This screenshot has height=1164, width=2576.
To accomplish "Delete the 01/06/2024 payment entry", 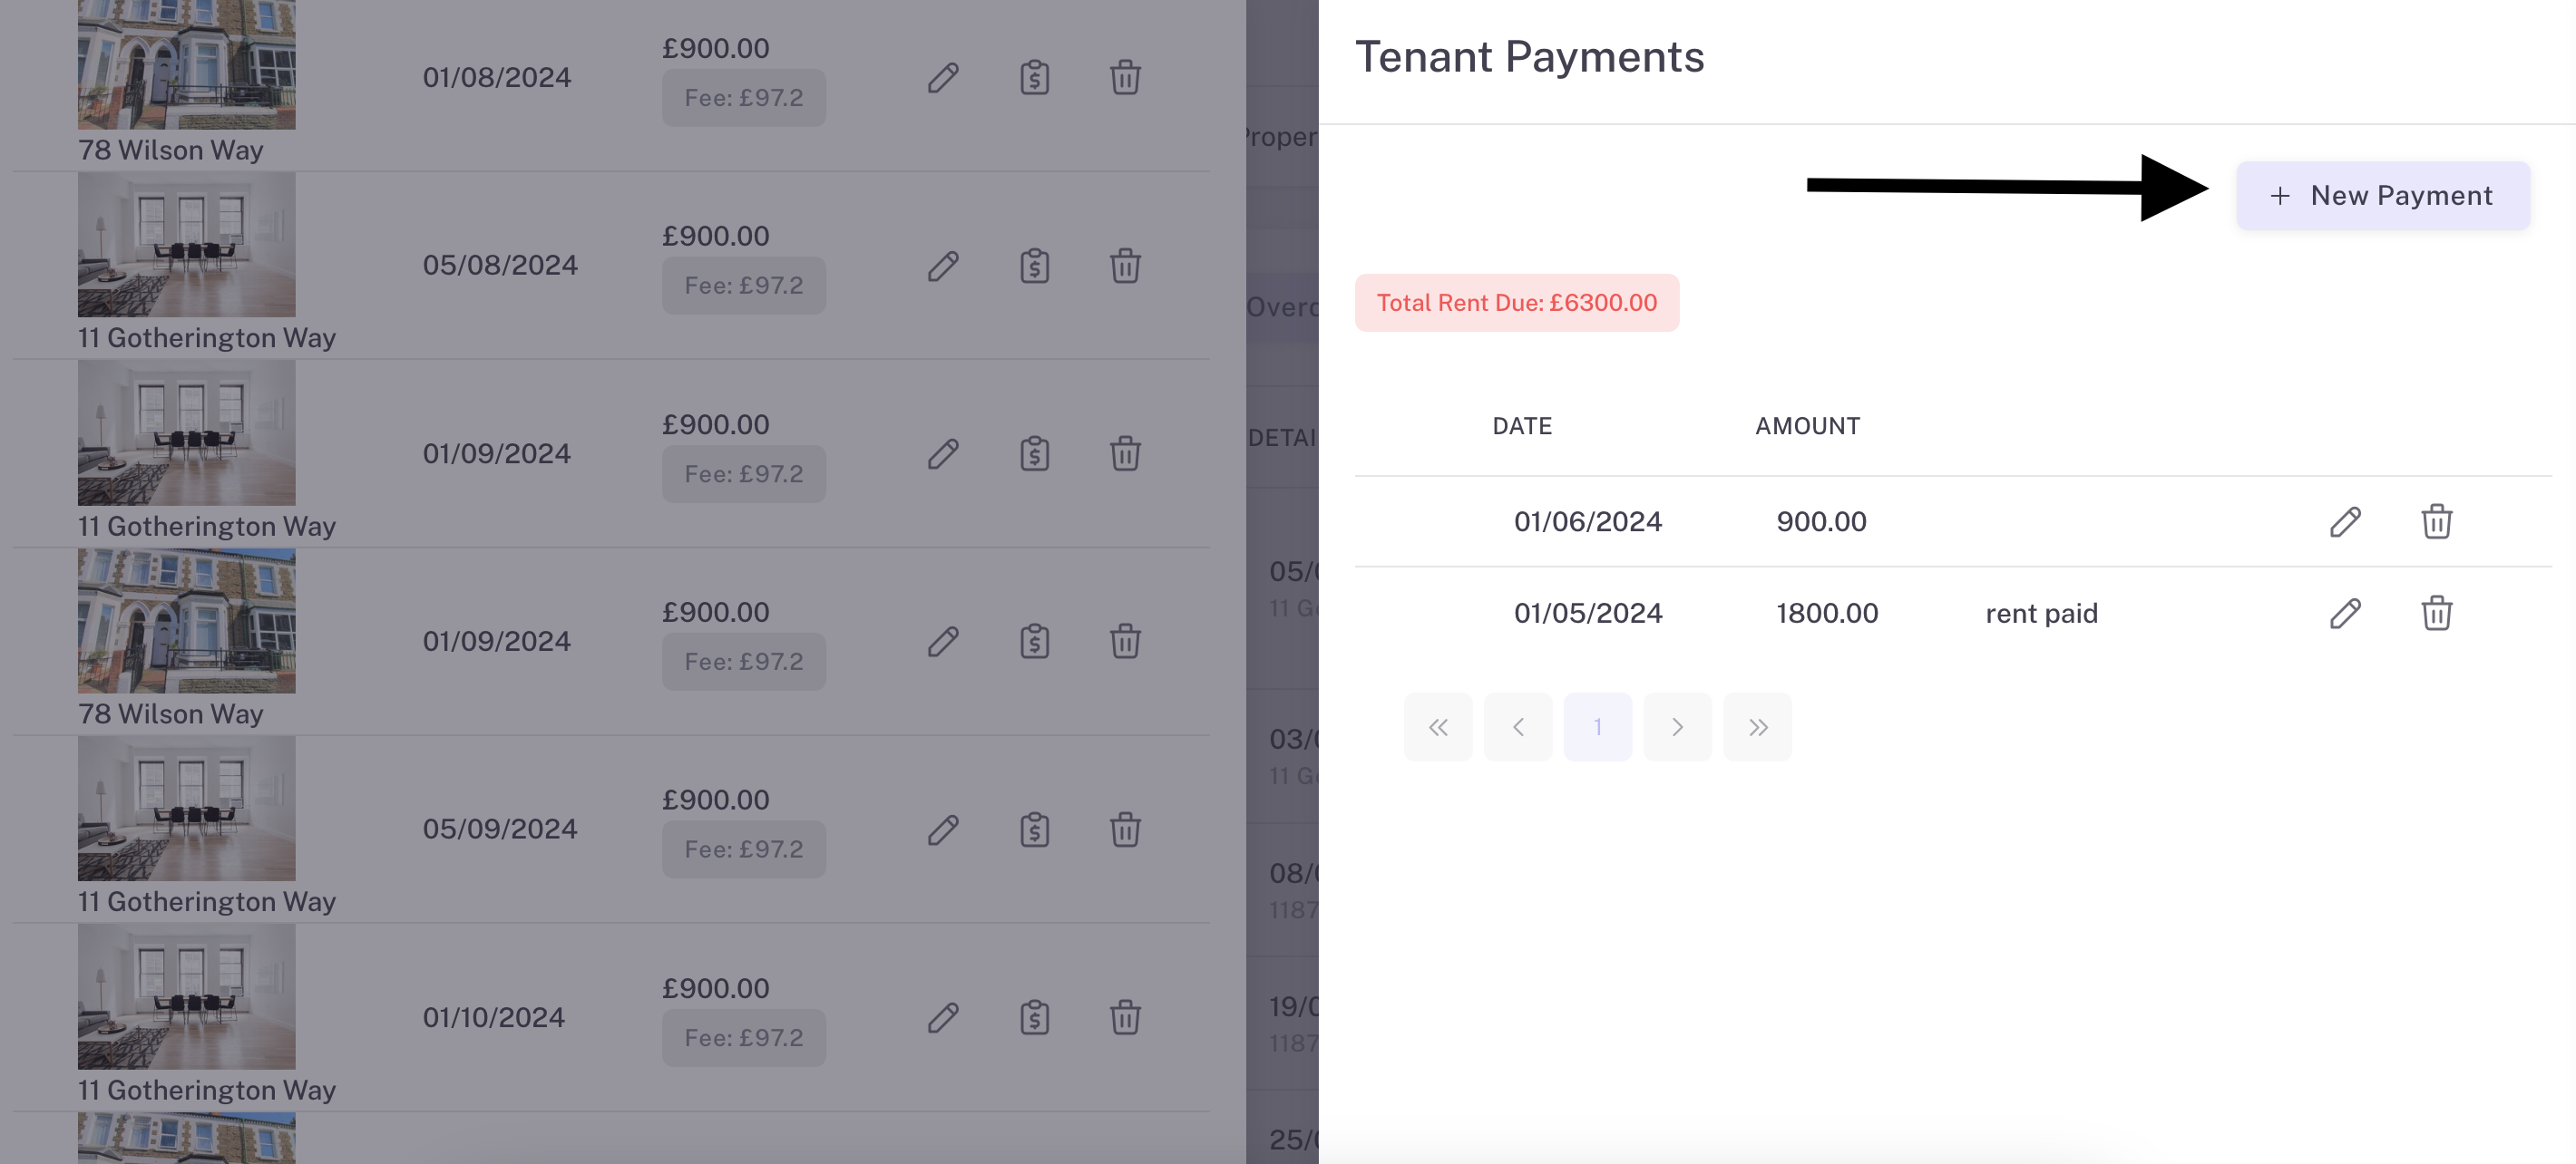I will (2436, 521).
